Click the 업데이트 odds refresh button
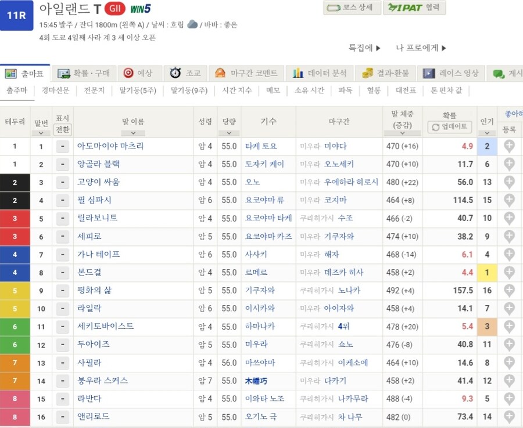The width and height of the screenshot is (523, 428). (x=449, y=127)
